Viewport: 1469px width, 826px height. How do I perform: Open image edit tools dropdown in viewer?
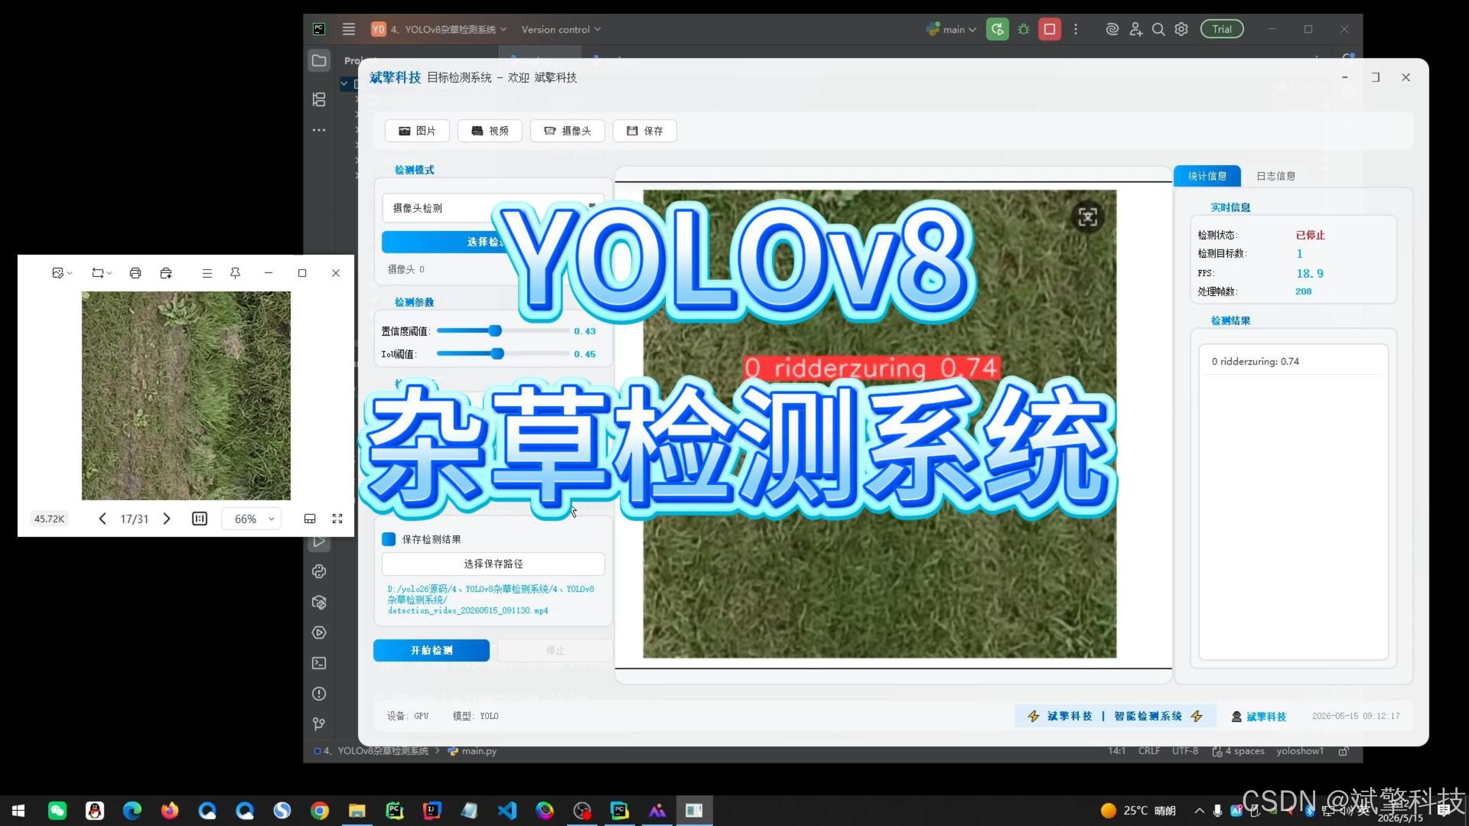tap(62, 273)
